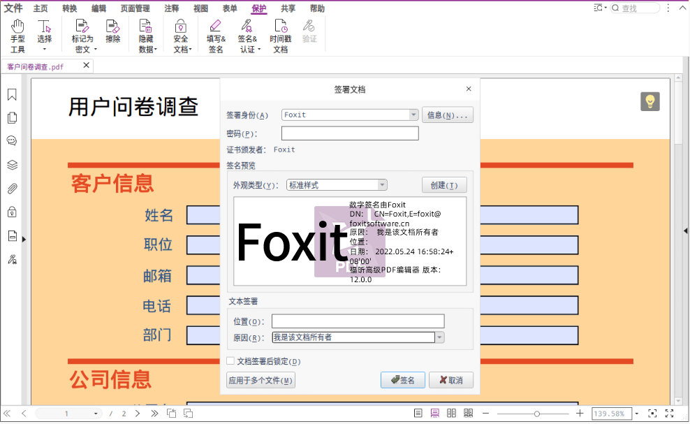Click the 密码 password input field
The image size is (690, 424).
[x=348, y=133]
